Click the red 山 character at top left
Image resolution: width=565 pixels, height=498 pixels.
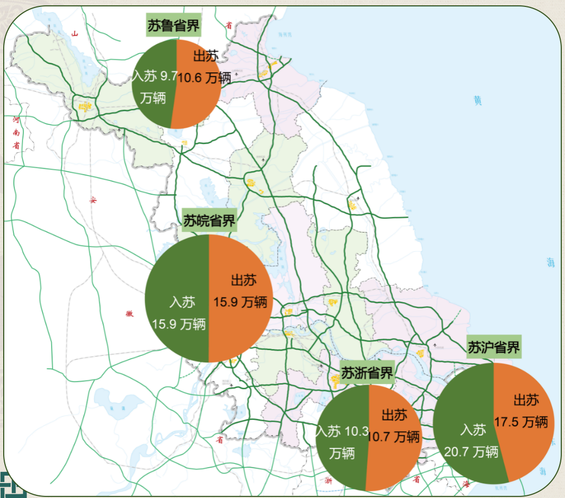(75, 33)
